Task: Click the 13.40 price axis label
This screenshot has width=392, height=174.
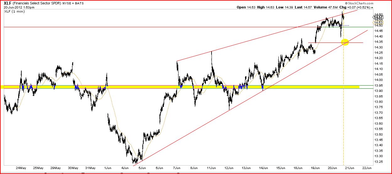Action: click(378, 145)
